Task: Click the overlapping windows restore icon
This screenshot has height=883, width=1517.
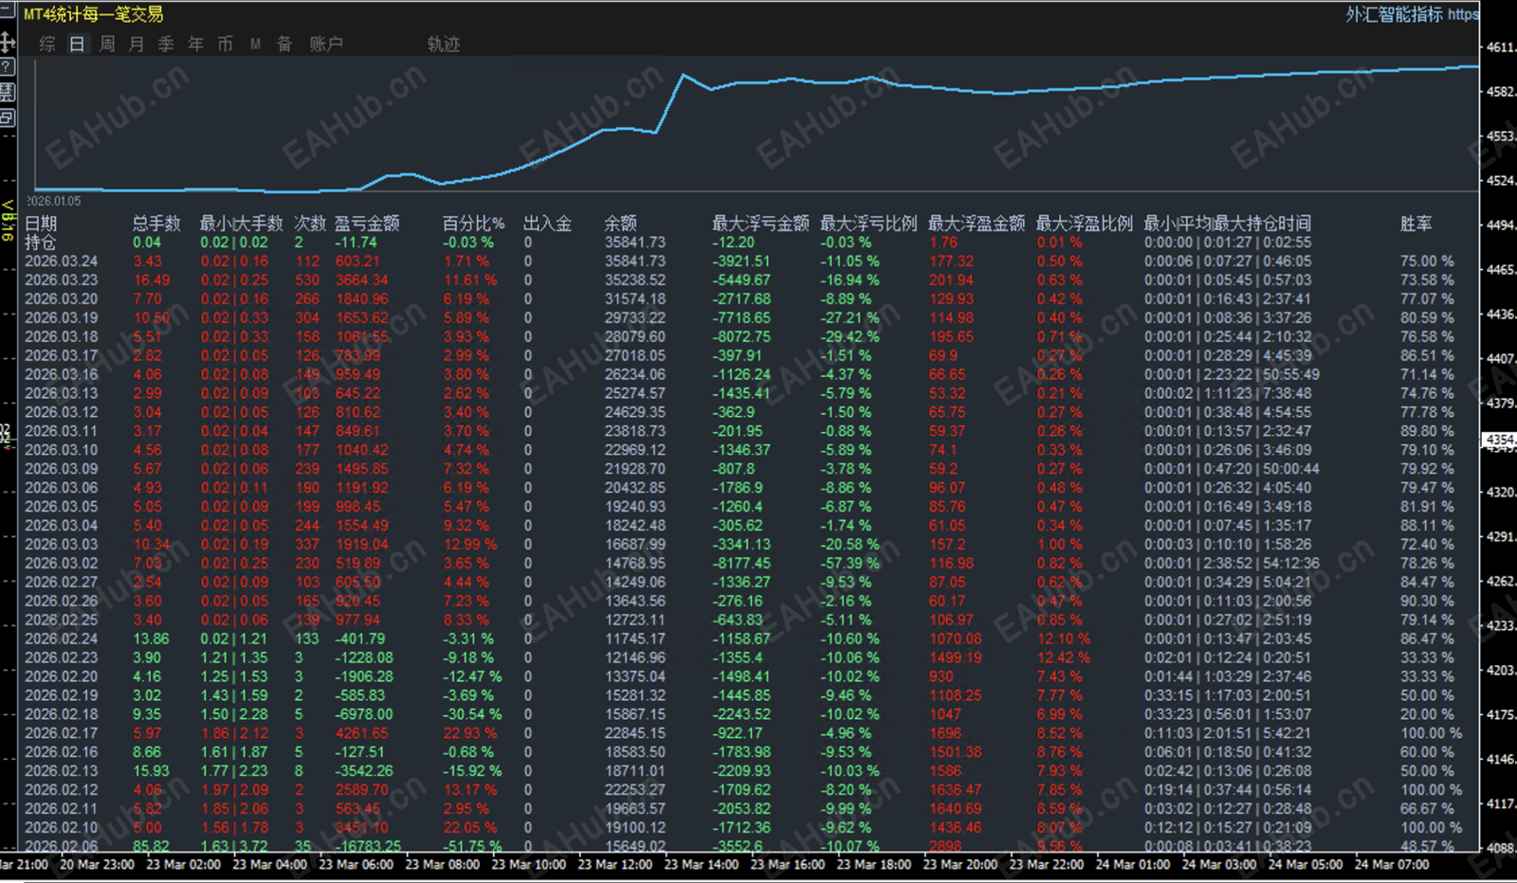Action: (7, 117)
